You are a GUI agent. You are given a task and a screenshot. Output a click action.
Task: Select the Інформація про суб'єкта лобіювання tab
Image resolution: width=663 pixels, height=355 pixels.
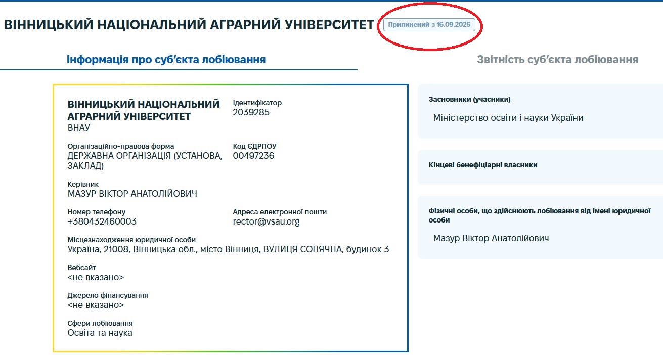tap(166, 60)
